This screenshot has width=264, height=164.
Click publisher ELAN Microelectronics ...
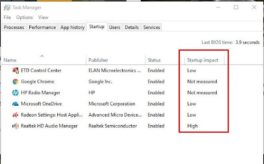115,71
